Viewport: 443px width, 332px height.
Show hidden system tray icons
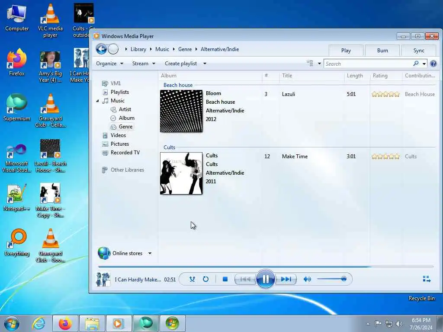point(368,324)
